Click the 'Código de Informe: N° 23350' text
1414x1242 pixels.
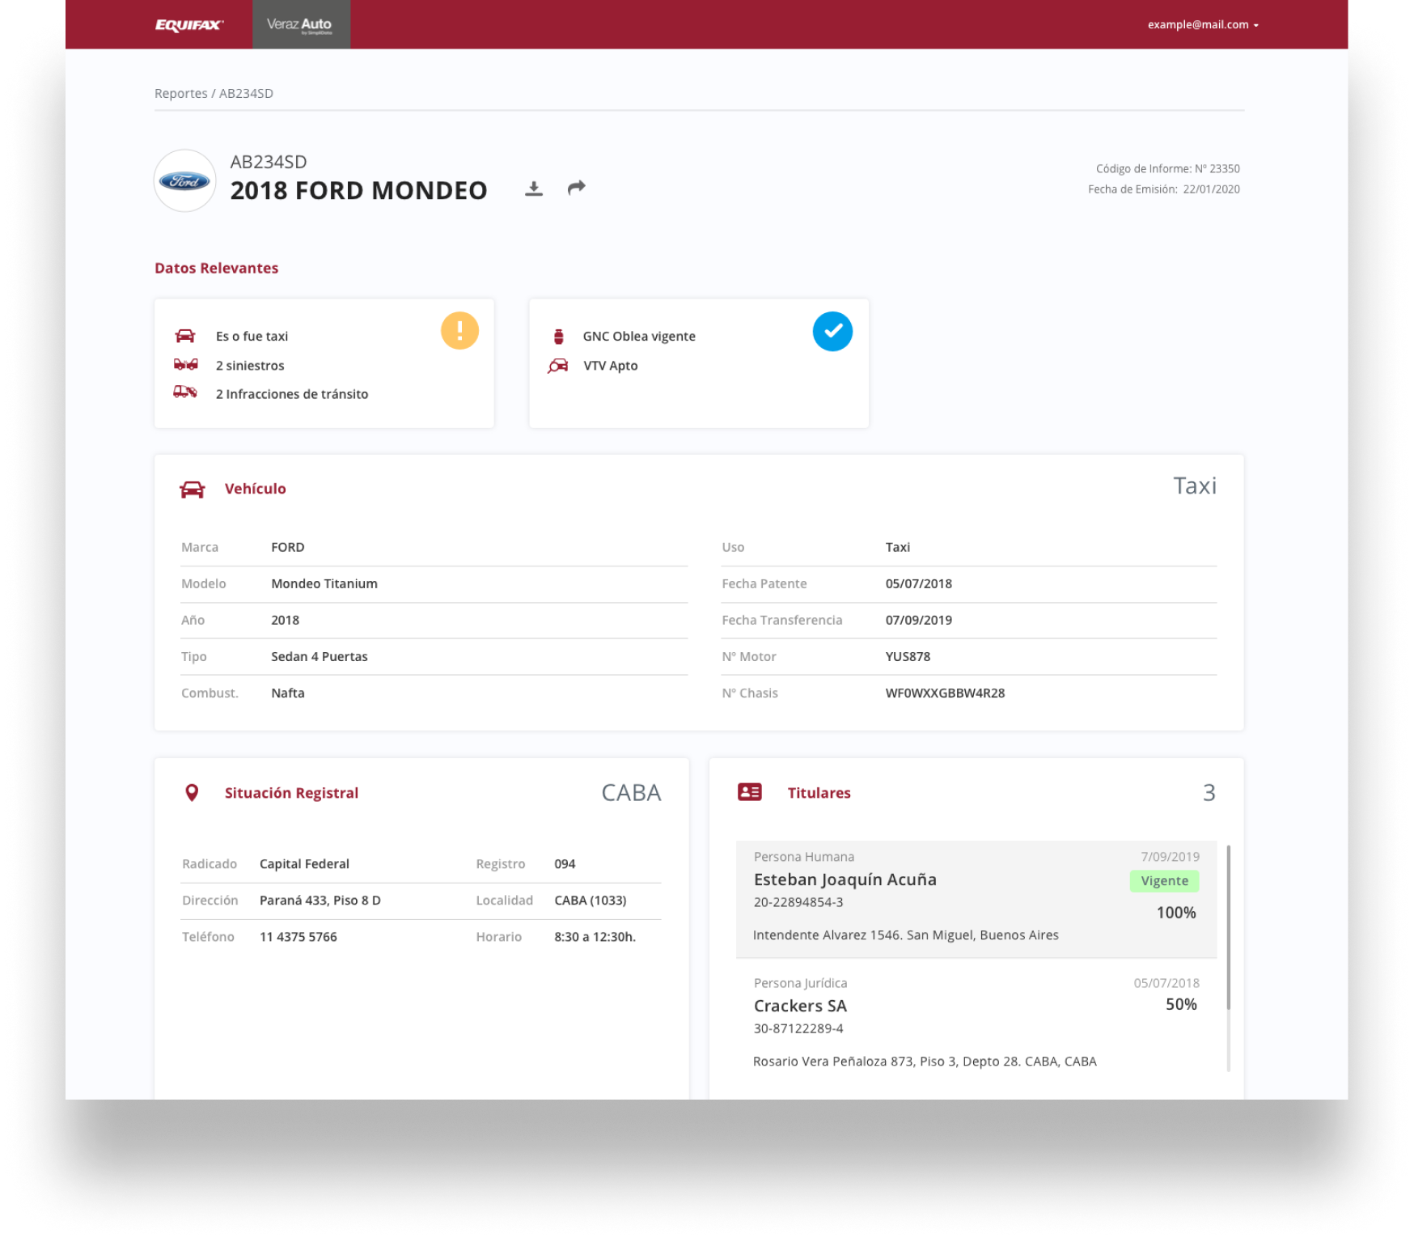coord(1168,168)
